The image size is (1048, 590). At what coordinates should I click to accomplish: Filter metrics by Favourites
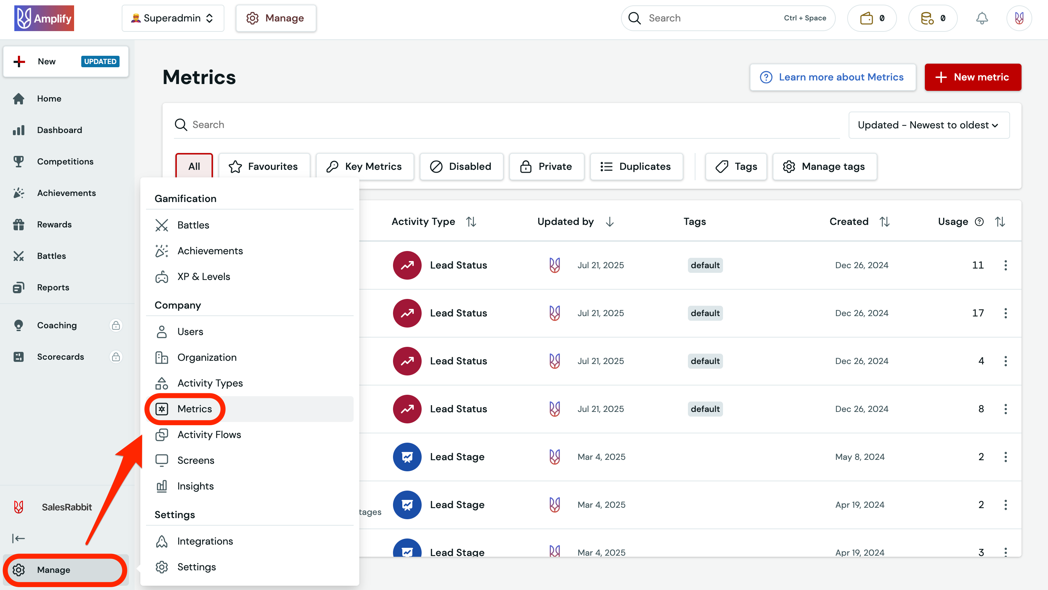pyautogui.click(x=265, y=166)
